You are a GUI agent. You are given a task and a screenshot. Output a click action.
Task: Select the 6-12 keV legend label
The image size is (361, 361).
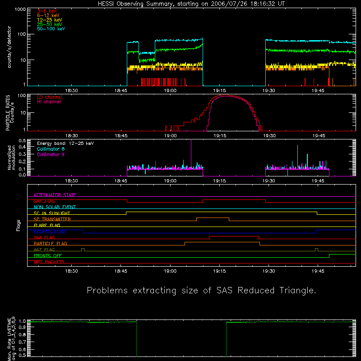pos(48,15)
